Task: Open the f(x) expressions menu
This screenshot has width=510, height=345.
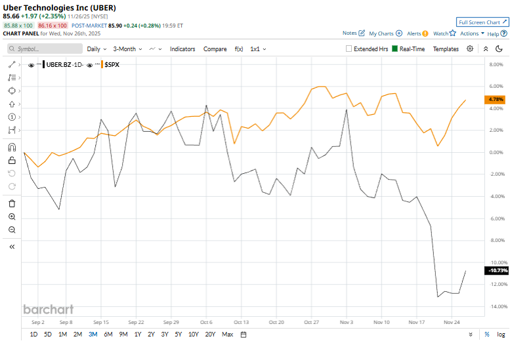Action: click(239, 49)
